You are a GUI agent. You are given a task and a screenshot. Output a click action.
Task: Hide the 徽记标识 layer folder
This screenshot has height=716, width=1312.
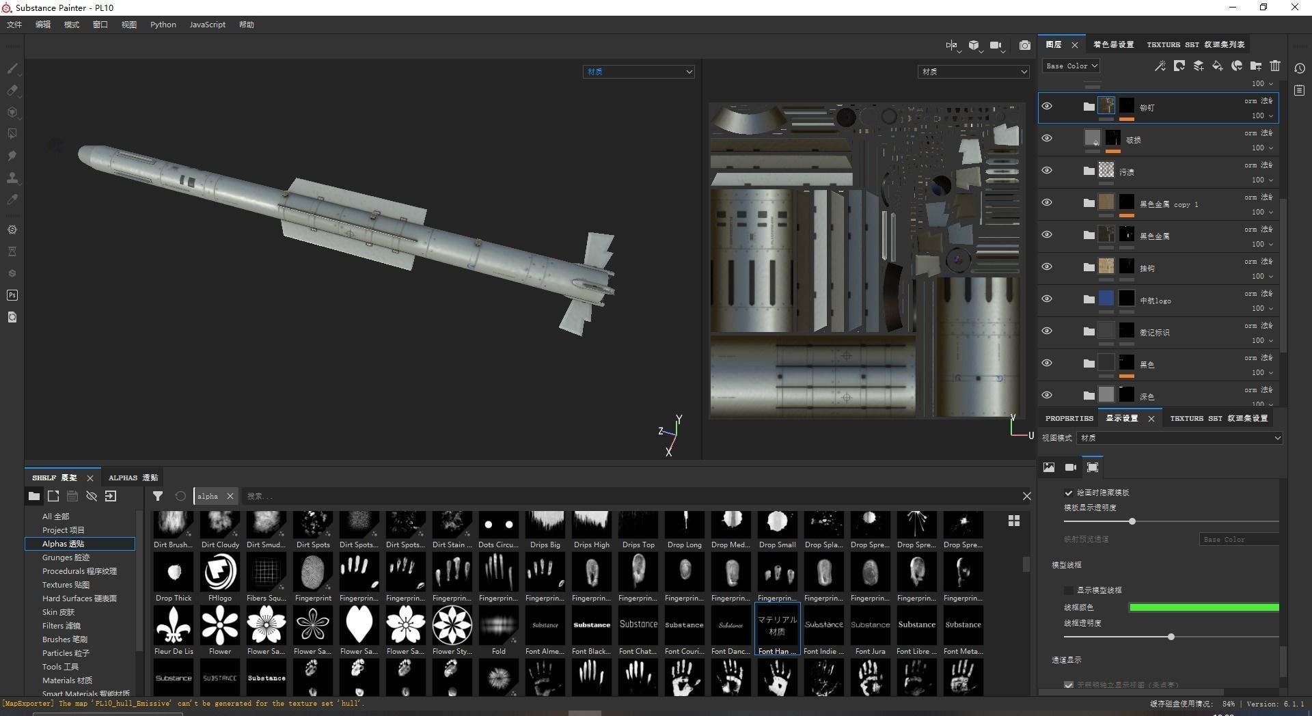click(x=1047, y=331)
